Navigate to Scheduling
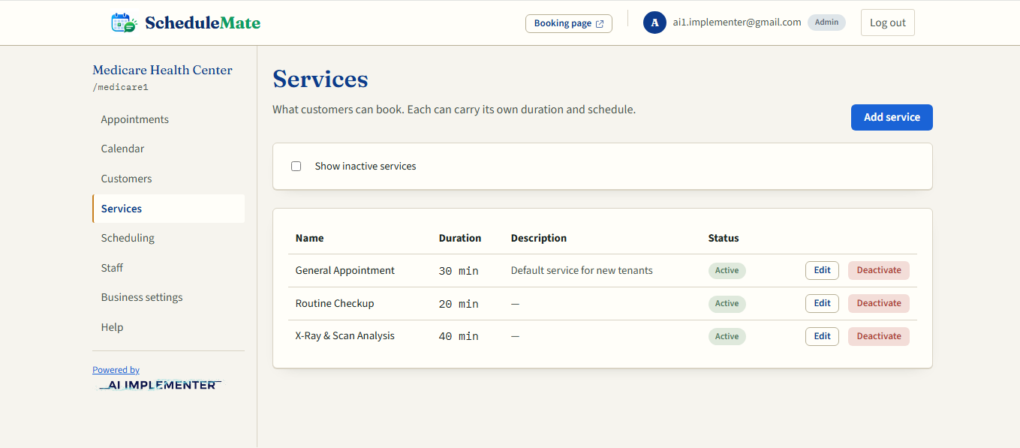The height and width of the screenshot is (448, 1020). [168, 238]
